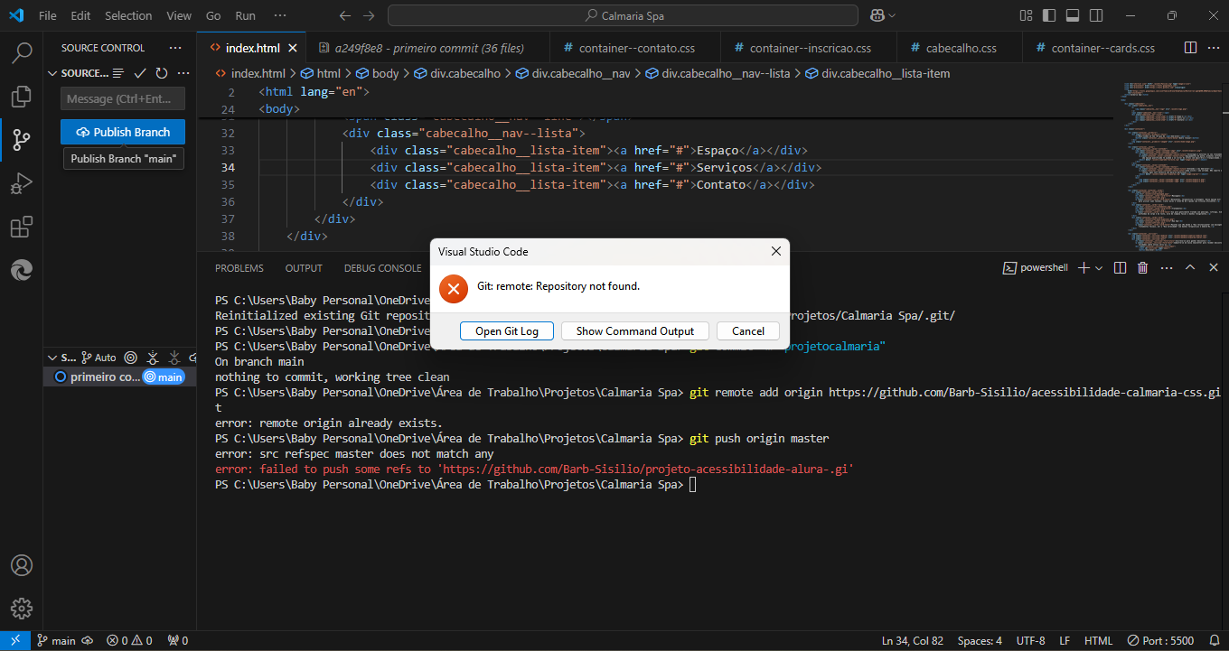Expand the title bar overflow menu ellipsis
1229x651 pixels.
pyautogui.click(x=280, y=15)
